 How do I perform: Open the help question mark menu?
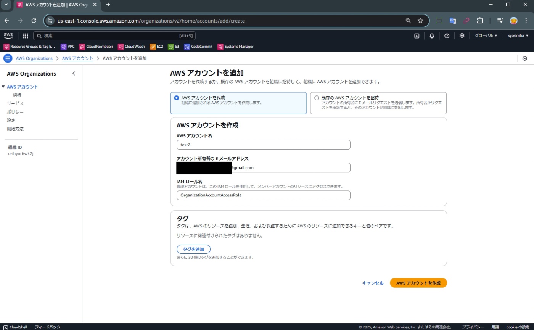pyautogui.click(x=447, y=36)
